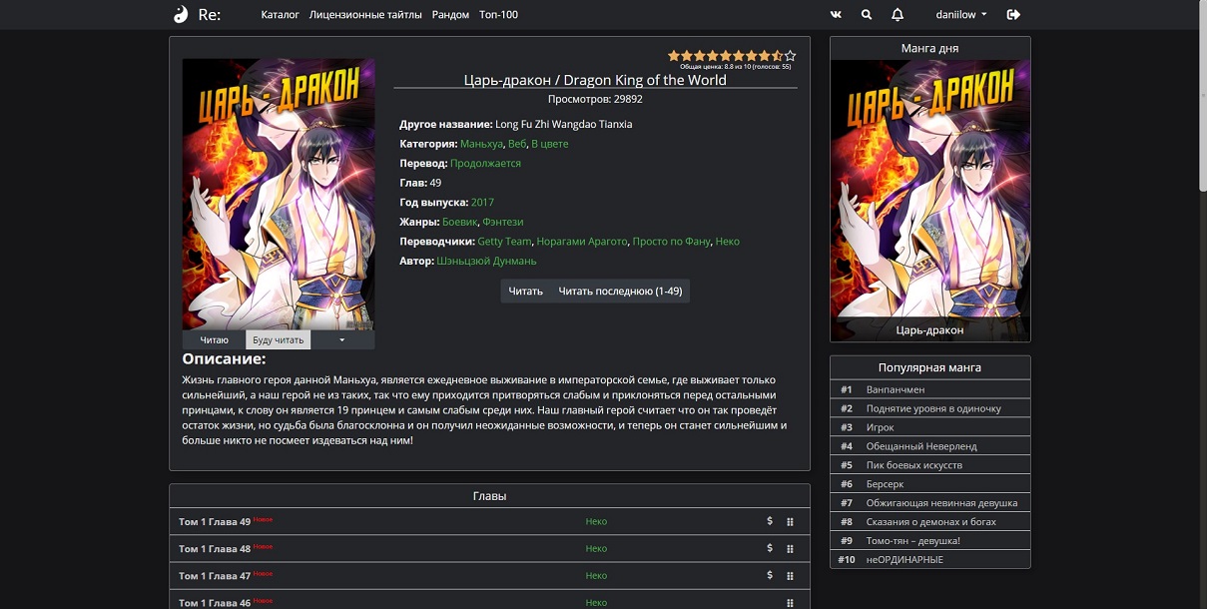Go to Рандом manga
This screenshot has height=609, width=1207.
tap(450, 14)
